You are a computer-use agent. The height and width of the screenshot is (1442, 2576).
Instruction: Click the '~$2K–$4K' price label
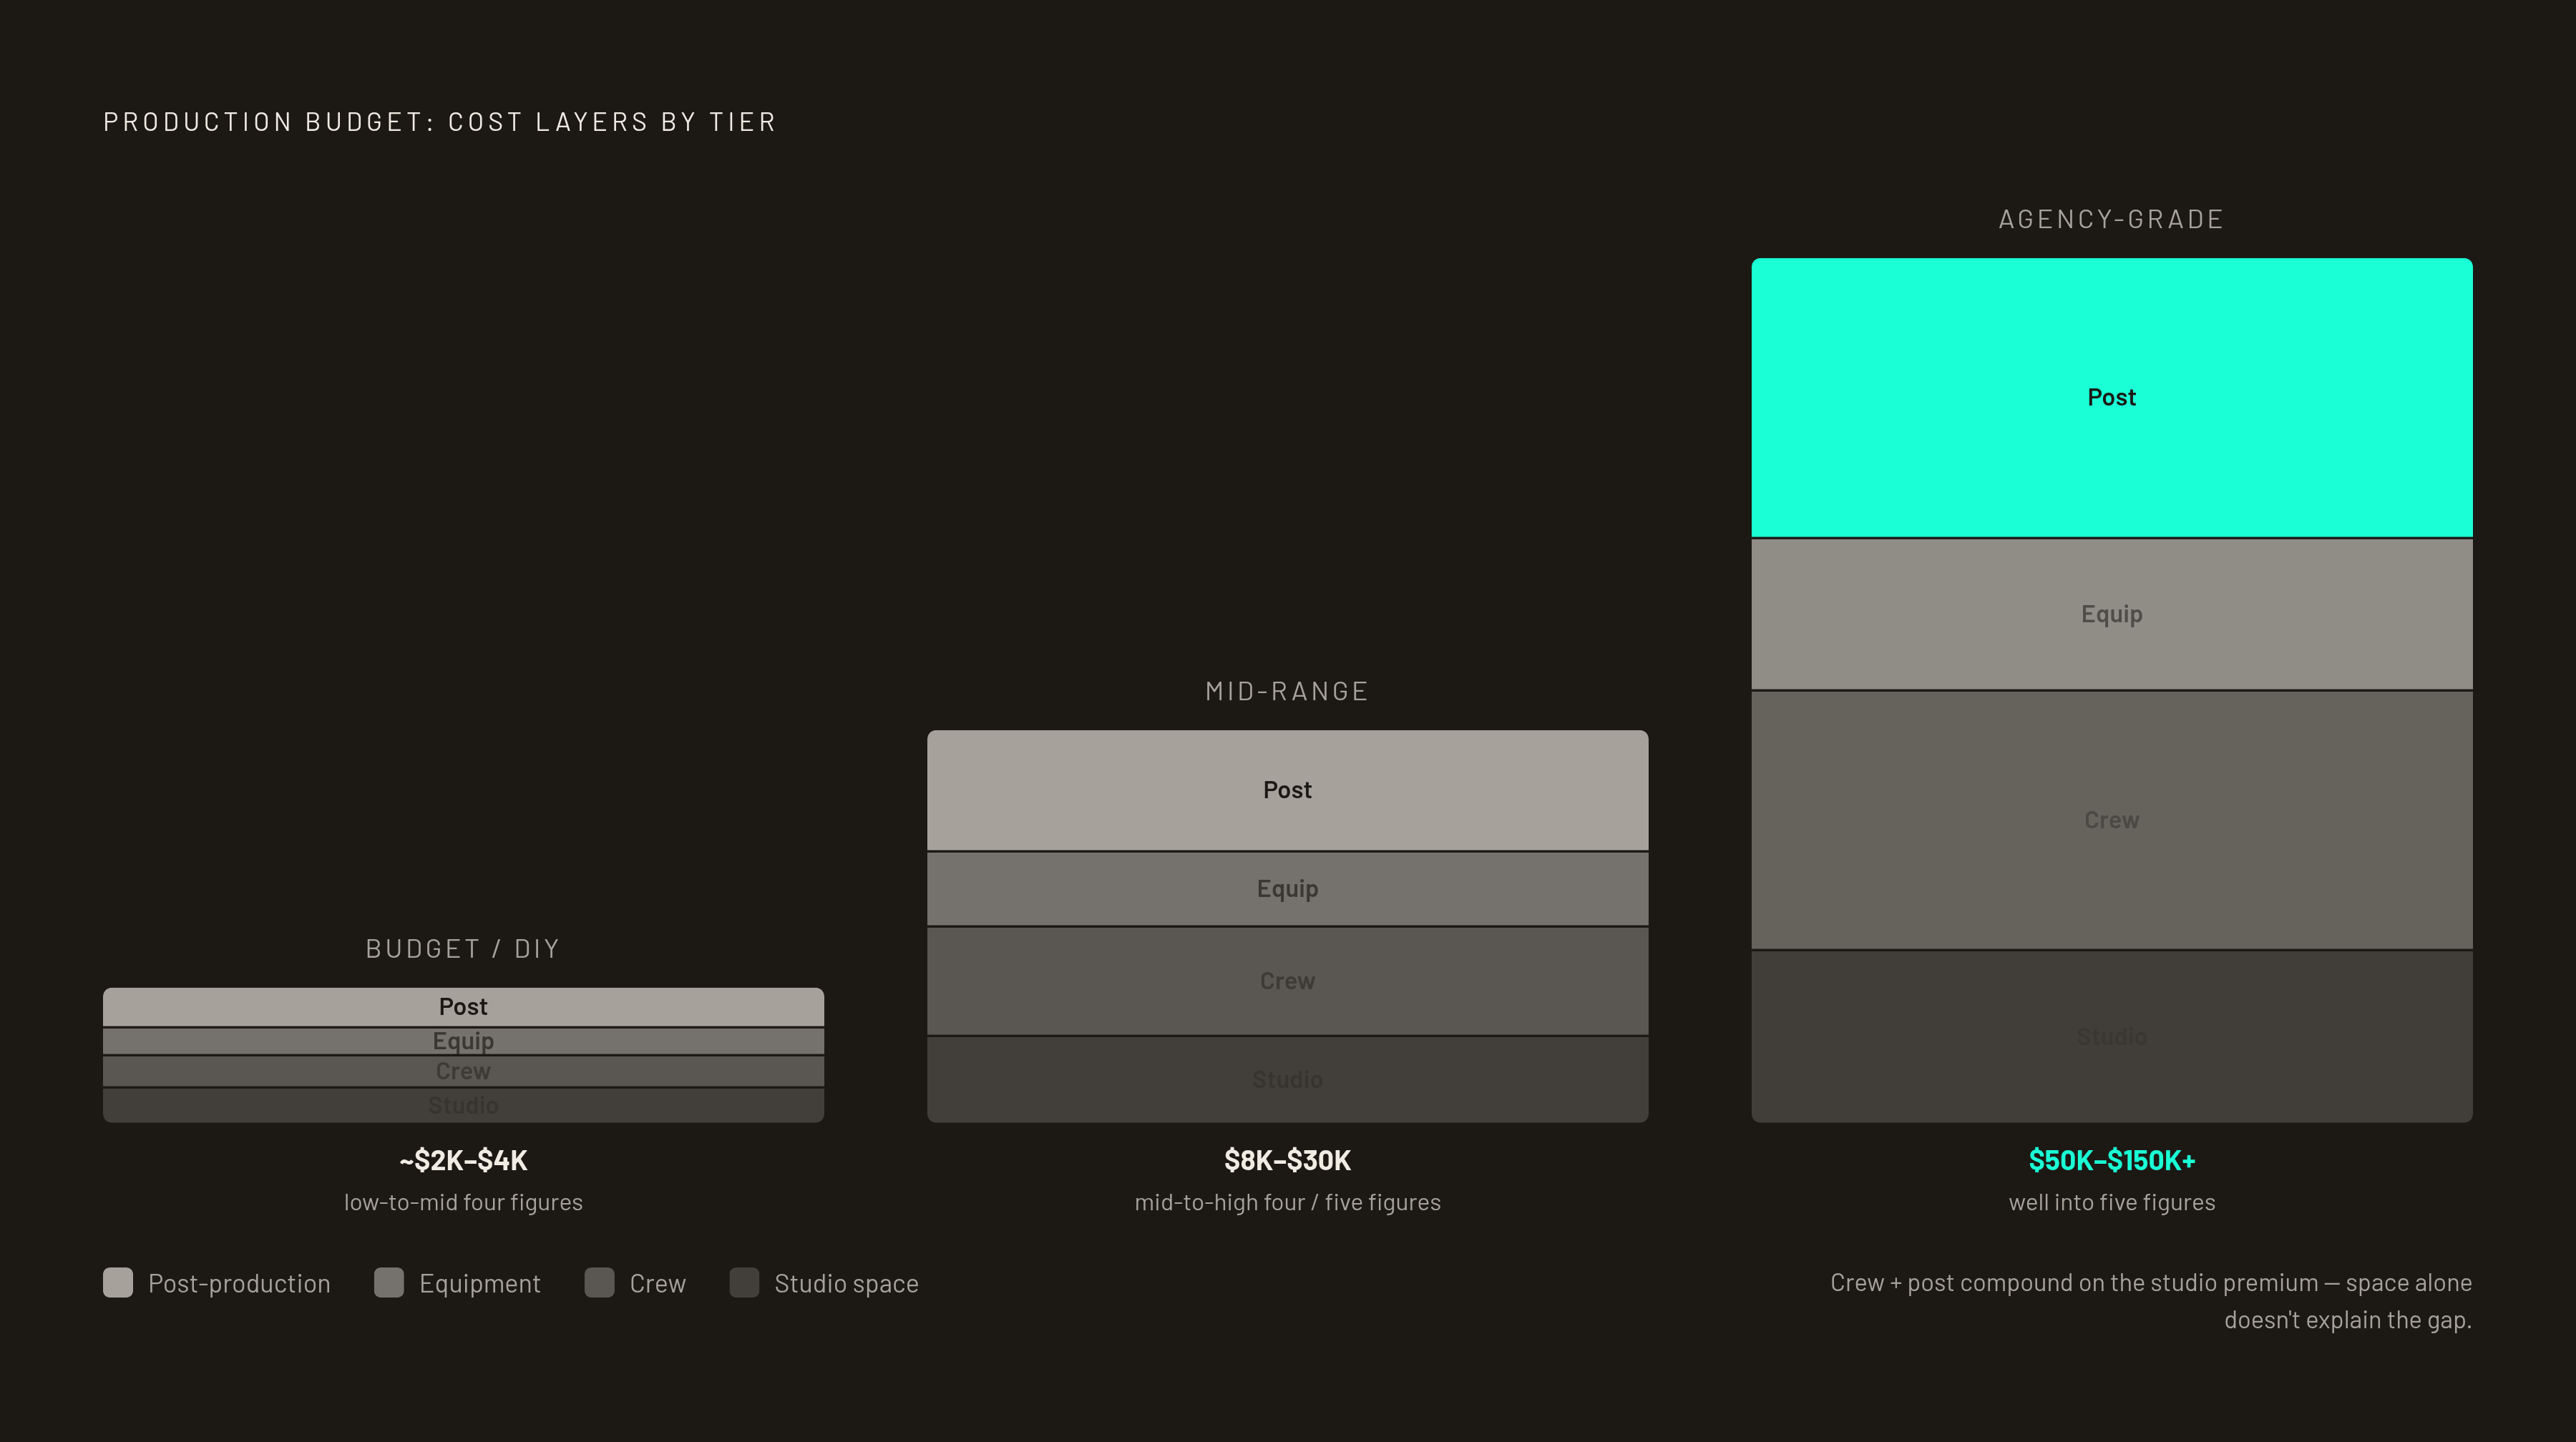click(x=463, y=1160)
